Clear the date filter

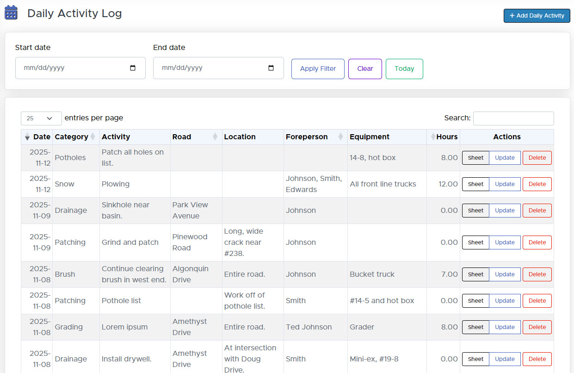(365, 69)
